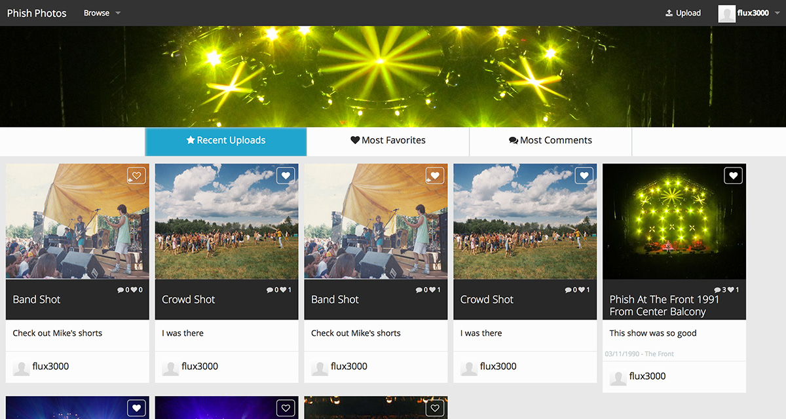Click the caret arrow next to Browse
Viewport: 786px width, 419px height.
tap(118, 13)
